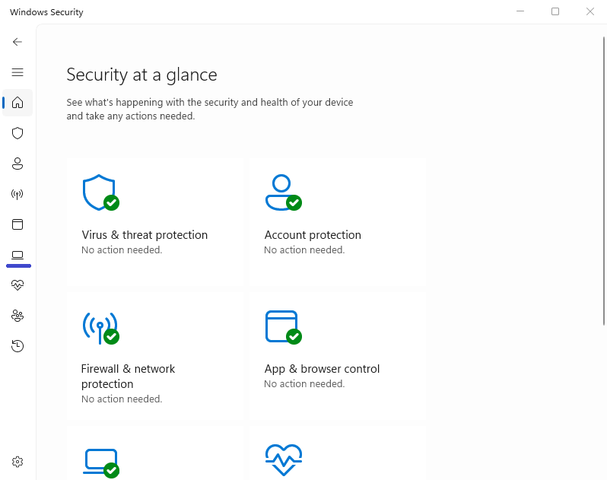Click Device performance heart tile icon

tap(283, 460)
